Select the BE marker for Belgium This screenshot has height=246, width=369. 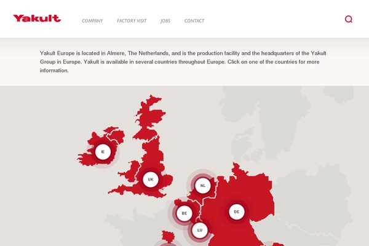pos(184,213)
